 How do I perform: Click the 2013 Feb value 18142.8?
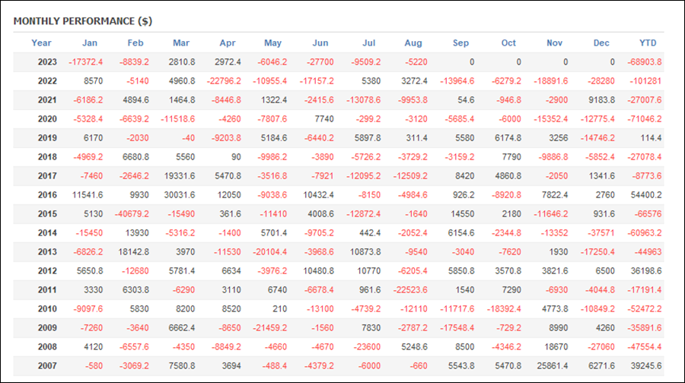pos(134,252)
